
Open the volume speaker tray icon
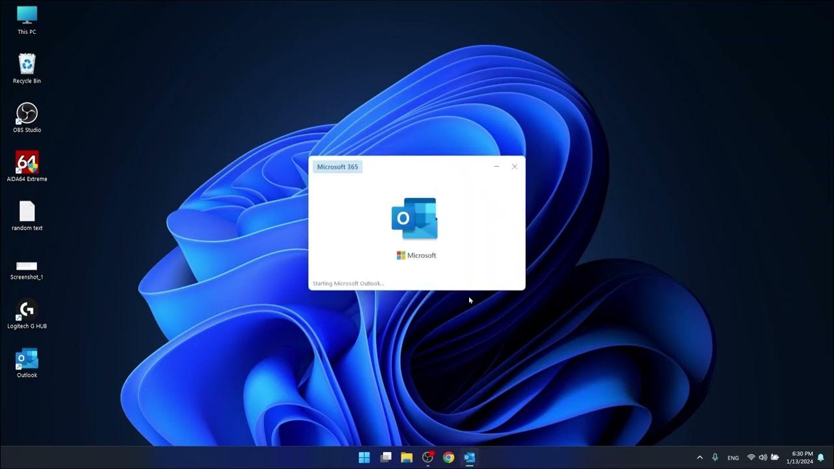coord(762,457)
